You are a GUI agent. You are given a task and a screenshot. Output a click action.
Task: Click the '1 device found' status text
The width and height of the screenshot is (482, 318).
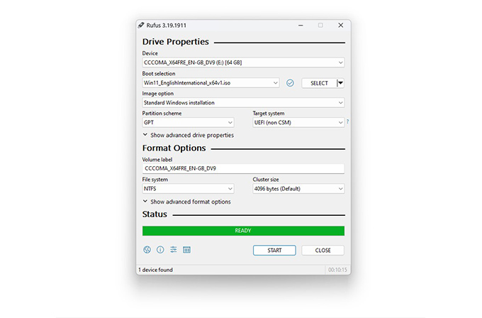[155, 270]
